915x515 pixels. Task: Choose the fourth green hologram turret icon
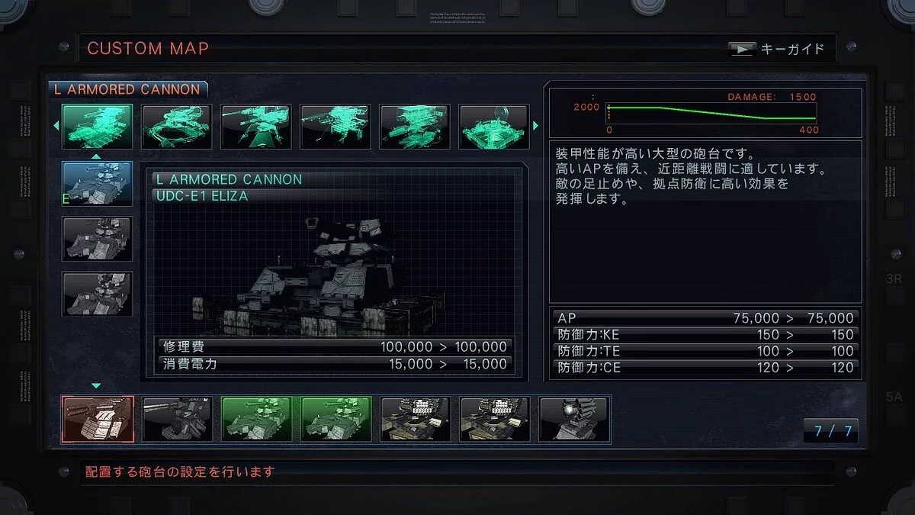[x=335, y=127]
